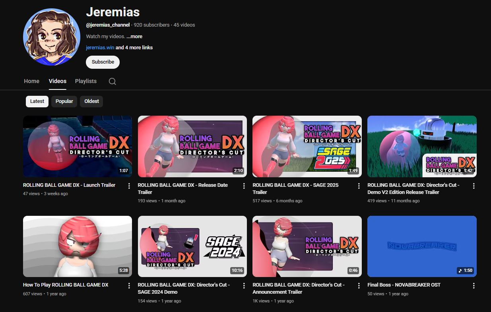
Task: Click the 5:28 duration badge
Action: click(x=124, y=270)
